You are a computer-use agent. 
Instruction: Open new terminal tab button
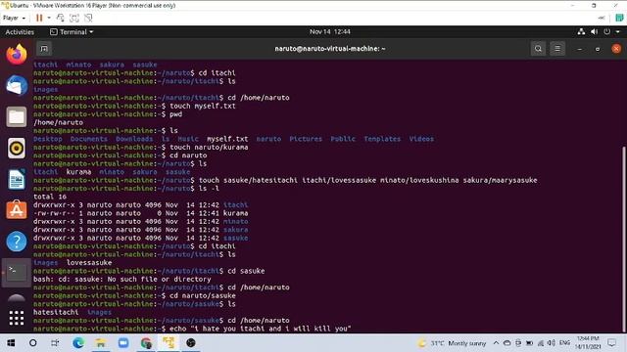44,49
